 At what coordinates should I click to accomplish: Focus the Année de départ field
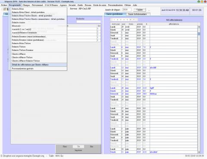point(127,9)
